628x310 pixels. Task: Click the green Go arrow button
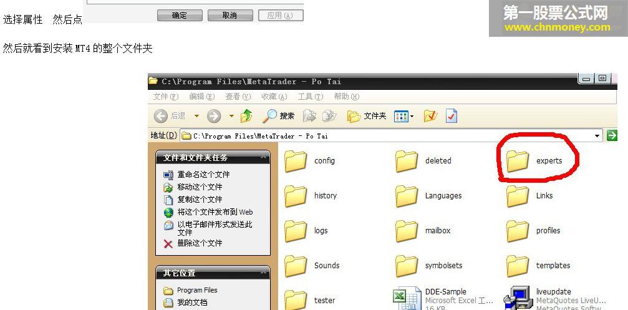coord(612,135)
